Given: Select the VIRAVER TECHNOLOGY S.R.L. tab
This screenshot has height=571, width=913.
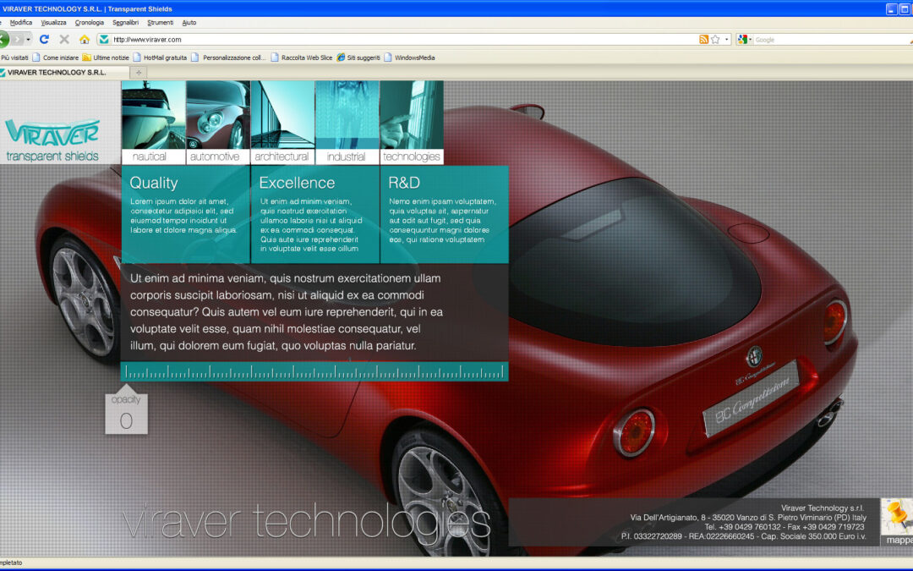Looking at the screenshot, I should click(x=64, y=73).
